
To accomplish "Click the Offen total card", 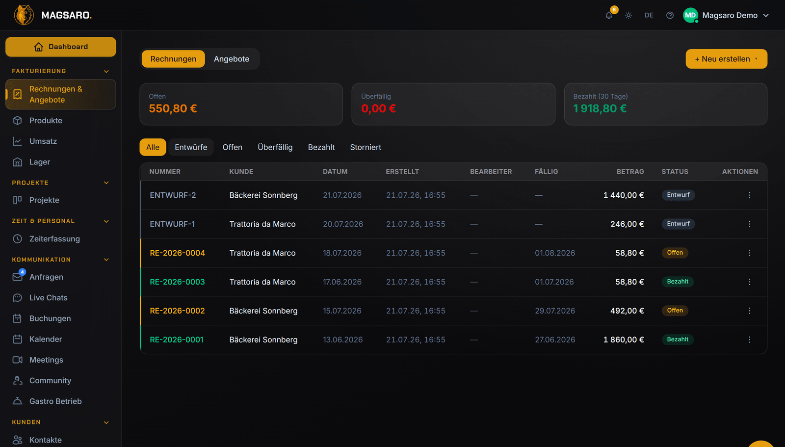I will click(241, 104).
